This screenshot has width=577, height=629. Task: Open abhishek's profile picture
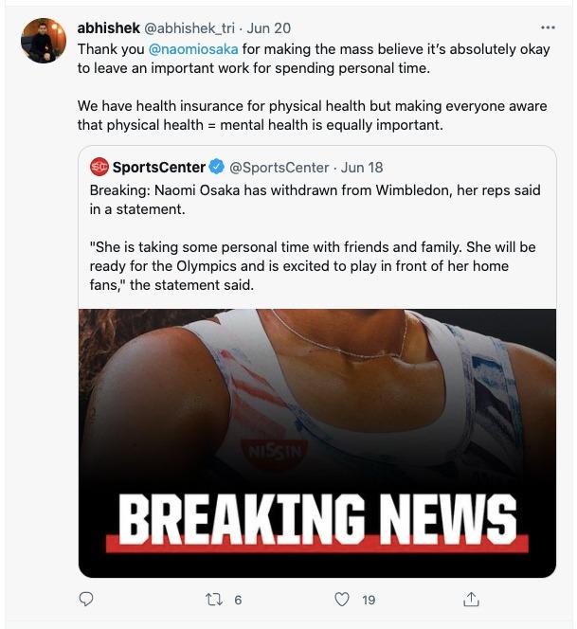click(x=44, y=41)
